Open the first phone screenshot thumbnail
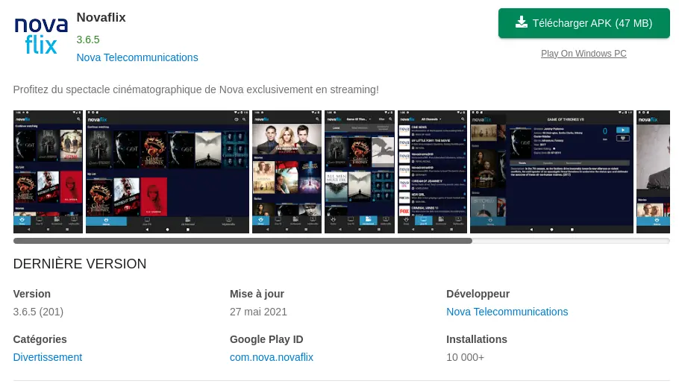The width and height of the screenshot is (679, 384). pos(48,172)
